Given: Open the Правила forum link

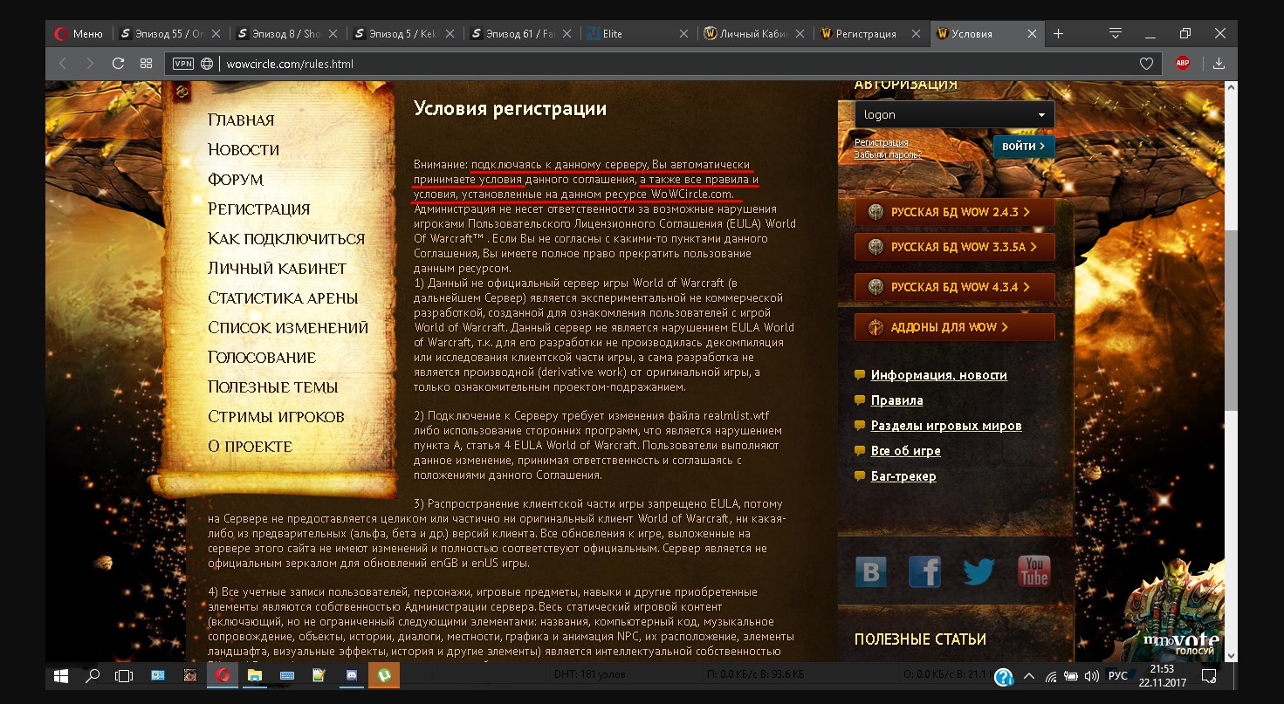Looking at the screenshot, I should [896, 400].
